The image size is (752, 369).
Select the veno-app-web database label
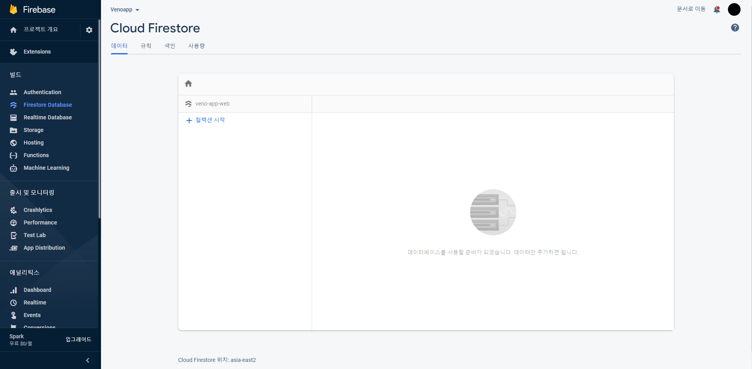point(212,104)
